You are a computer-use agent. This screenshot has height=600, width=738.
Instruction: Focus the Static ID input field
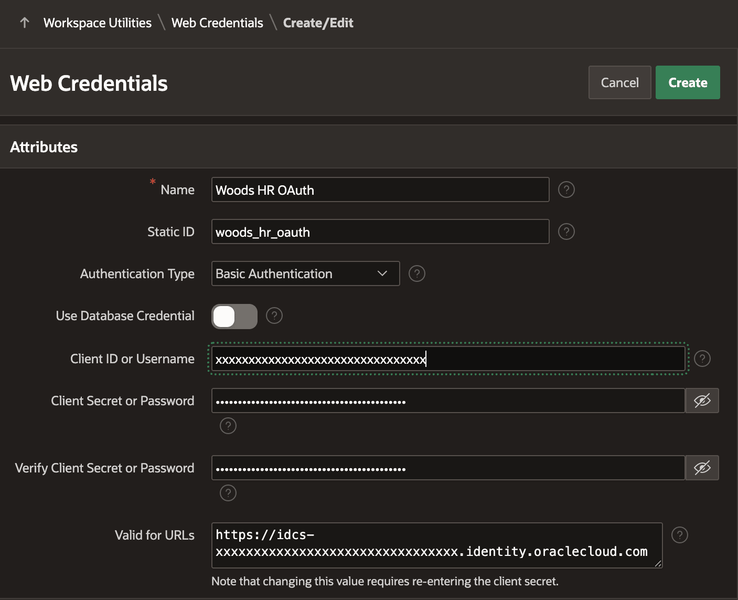click(380, 231)
